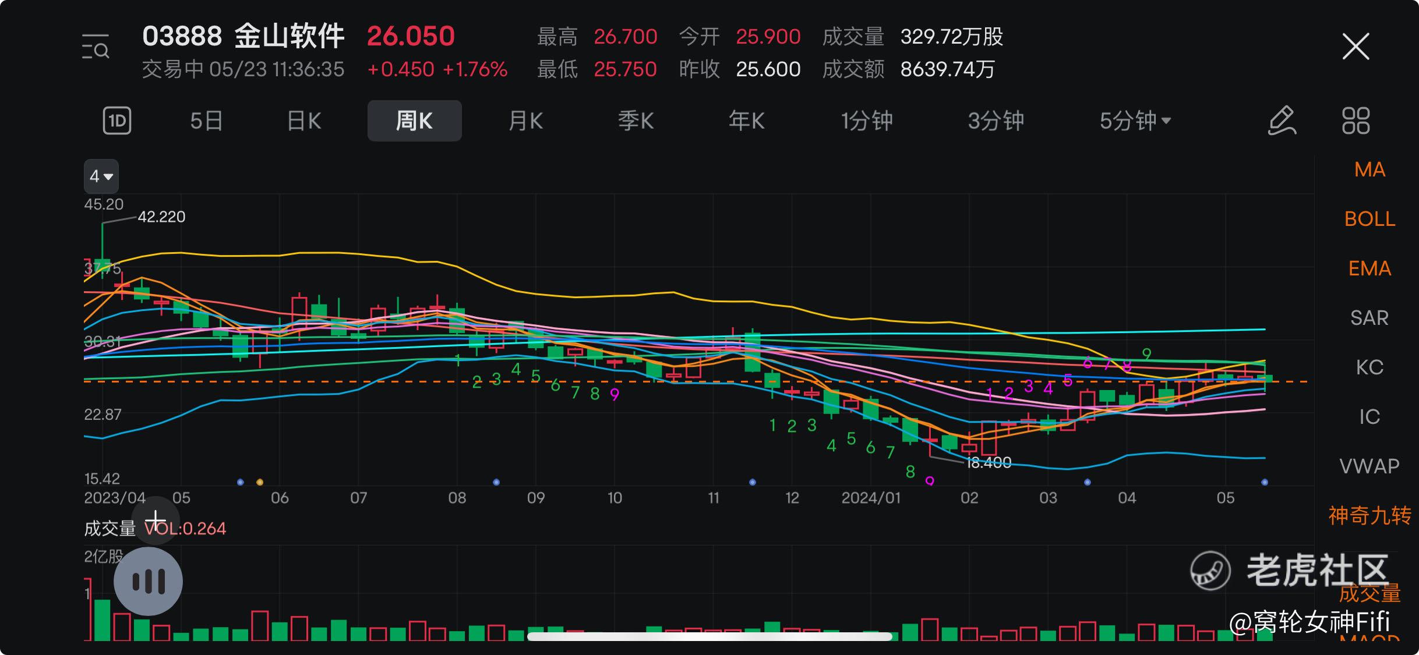The height and width of the screenshot is (655, 1419).
Task: Click the VOL:0.264 volume readout
Action: [x=185, y=529]
